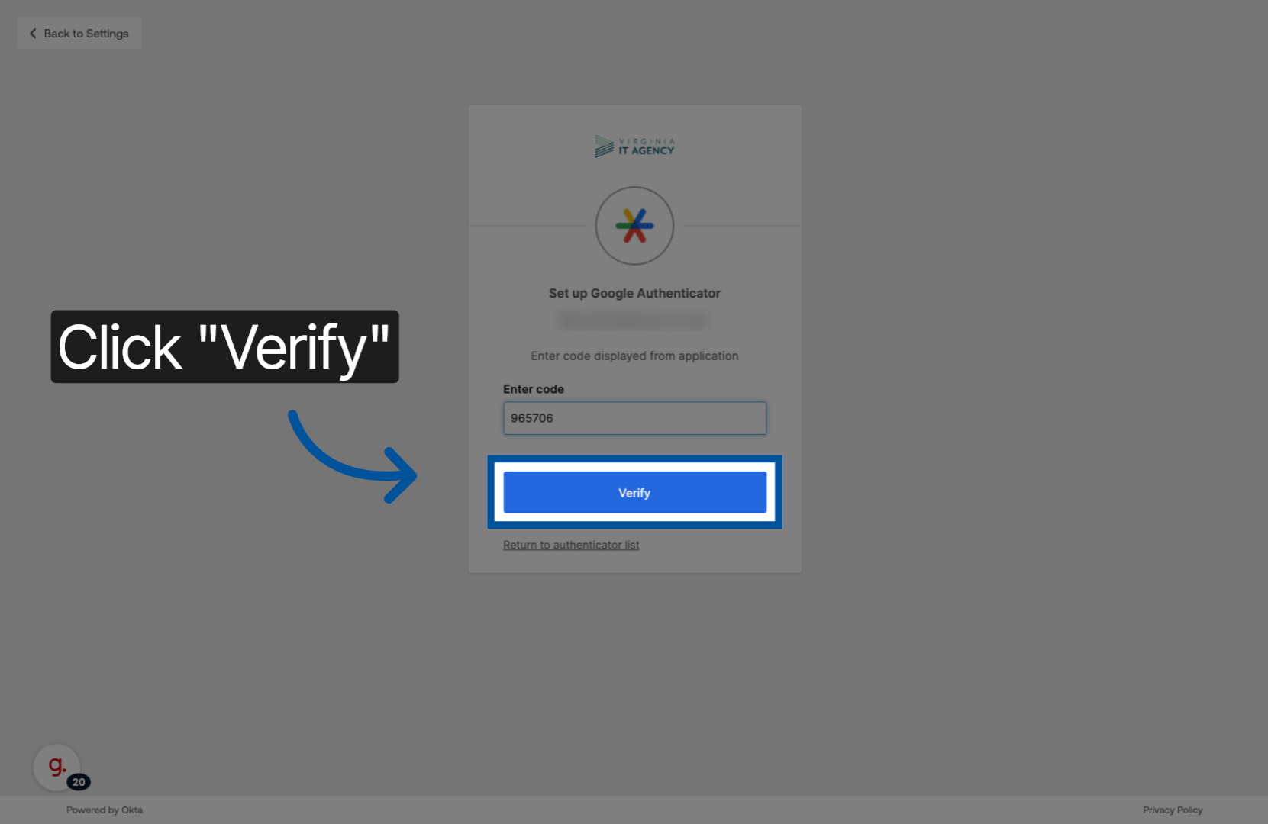This screenshot has height=824, width=1268.
Task: Click the Set up Google Authenticator heading
Action: (x=634, y=293)
